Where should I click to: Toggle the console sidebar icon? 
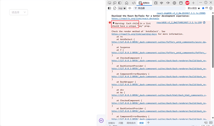pos(109,8)
